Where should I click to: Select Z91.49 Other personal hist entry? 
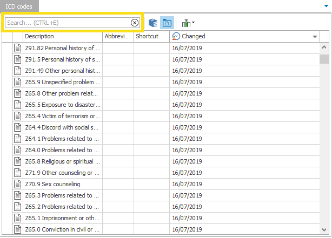[63, 71]
